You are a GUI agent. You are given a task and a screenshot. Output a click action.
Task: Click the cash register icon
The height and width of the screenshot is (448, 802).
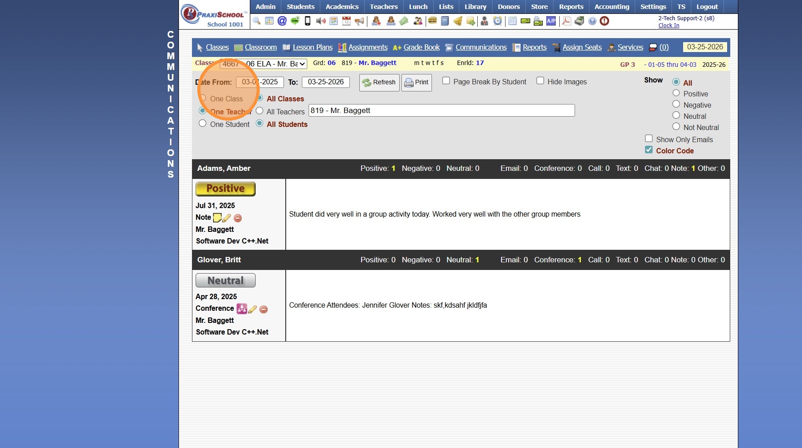[x=580, y=21]
